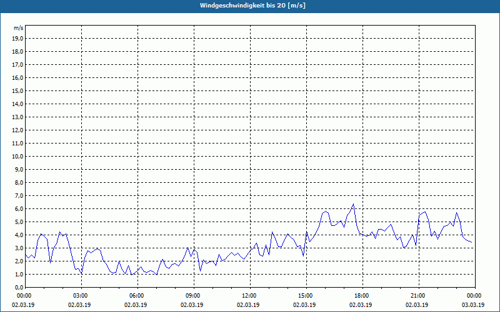This screenshot has width=500, height=312.
Task: Pick the 1,0 y-axis label
Action: click(x=18, y=274)
